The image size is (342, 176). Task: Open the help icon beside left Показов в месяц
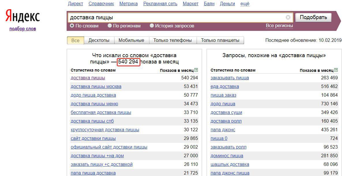point(196,70)
